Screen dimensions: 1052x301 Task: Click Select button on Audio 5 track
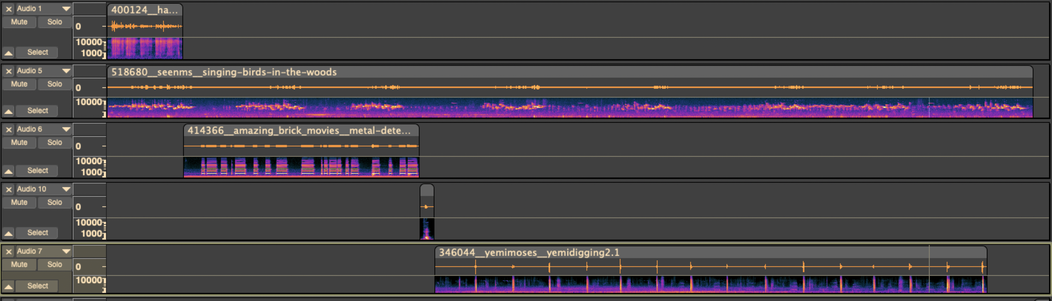[x=37, y=111]
